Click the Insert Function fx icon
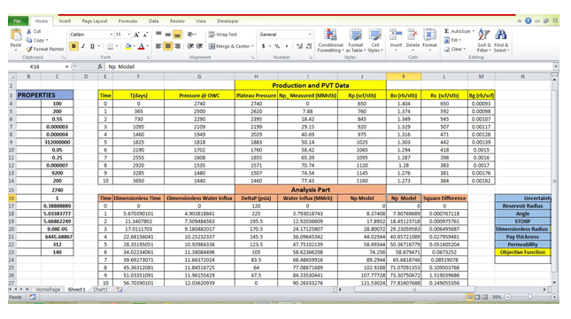 pos(100,66)
